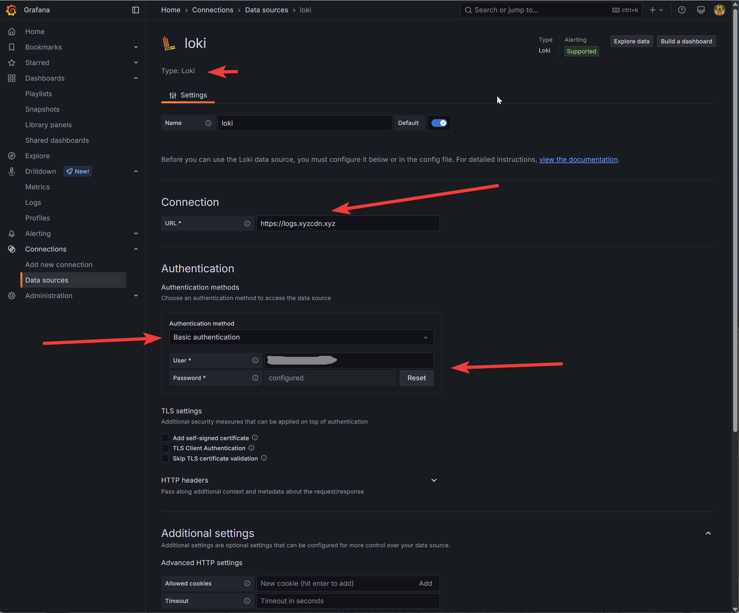This screenshot has height=613, width=739.
Task: Click the Administration gear icon
Action: coord(12,295)
